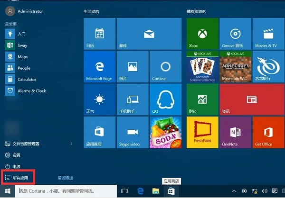This screenshot has width=285, height=198.
Task: Show 所有应用 all apps list
Action: [x=17, y=178]
